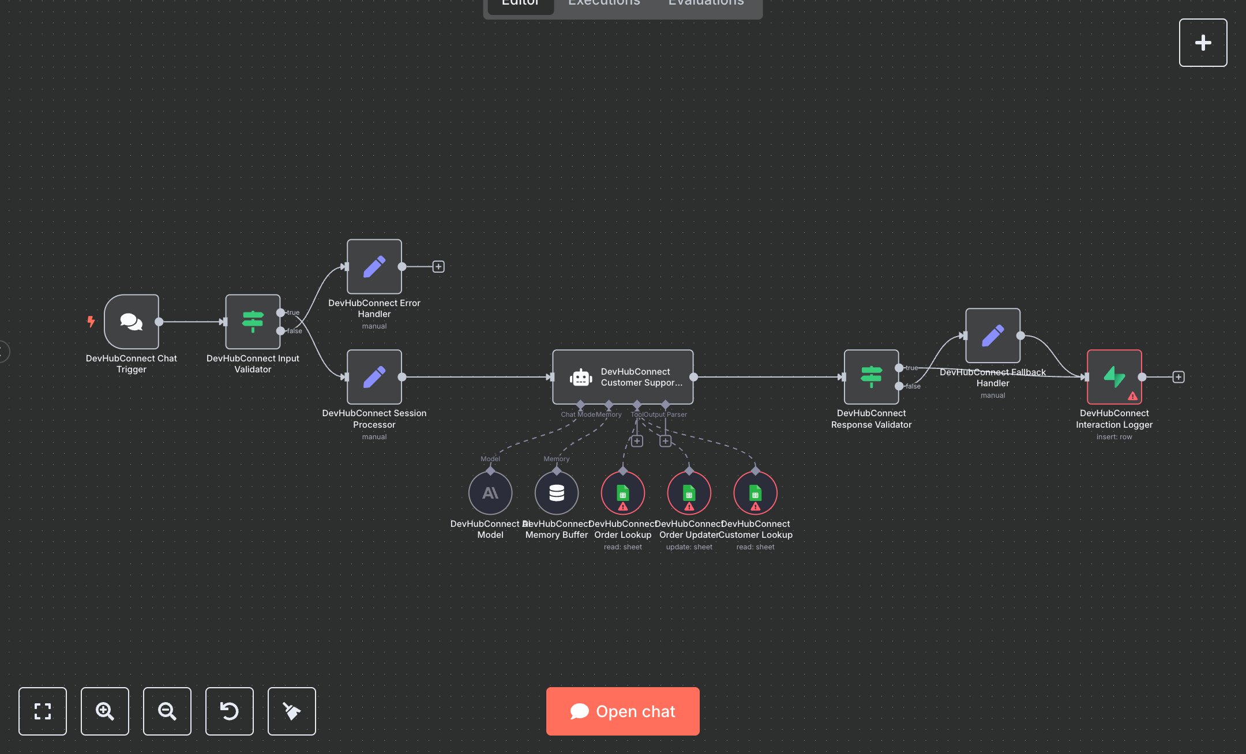Click the fit-to-view canvas button
The height and width of the screenshot is (754, 1246).
[43, 711]
